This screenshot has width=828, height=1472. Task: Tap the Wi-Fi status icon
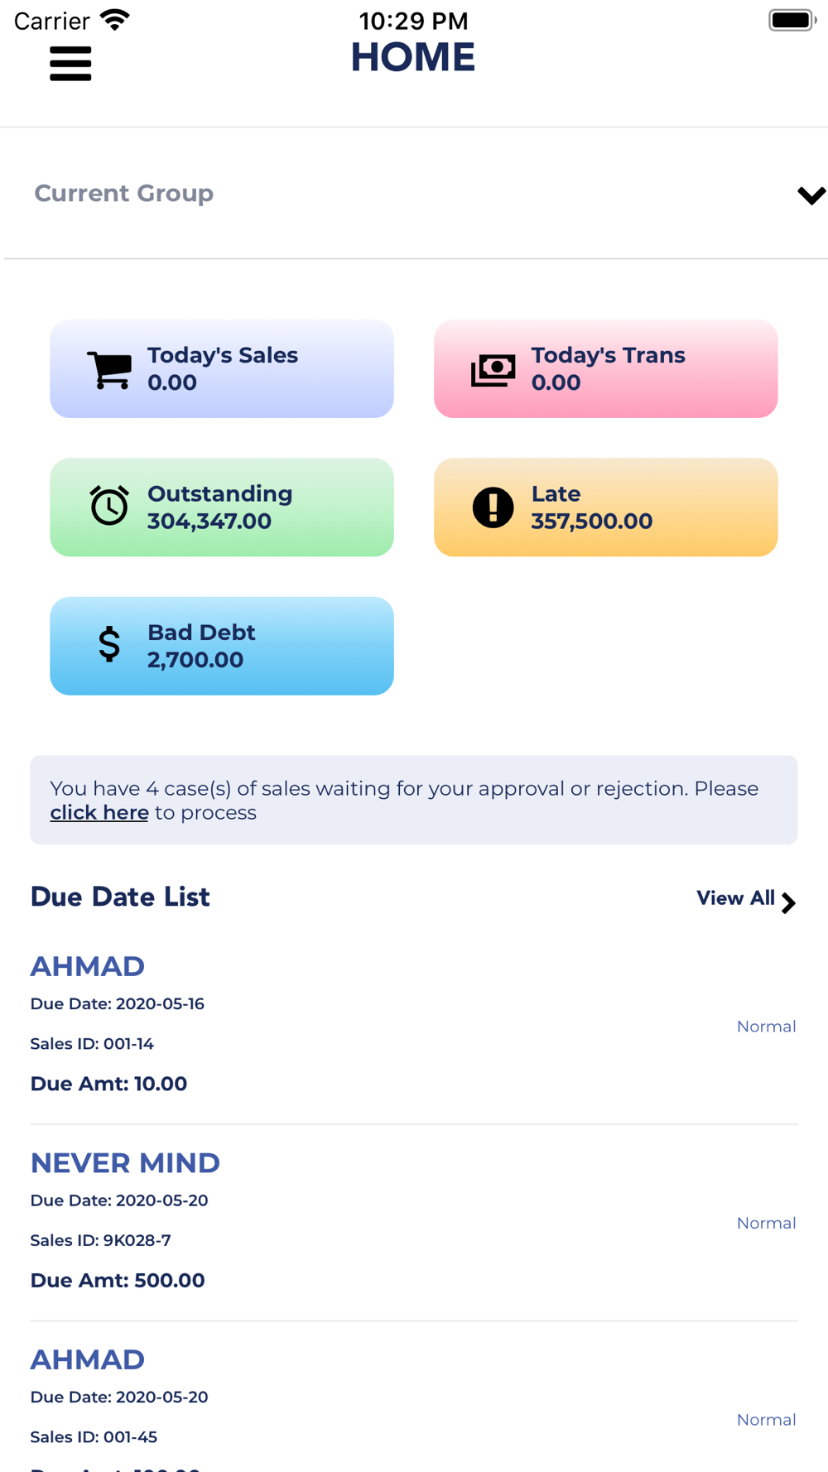click(114, 19)
